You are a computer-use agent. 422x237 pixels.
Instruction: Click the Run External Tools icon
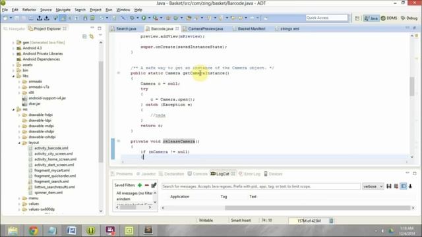coord(156,18)
